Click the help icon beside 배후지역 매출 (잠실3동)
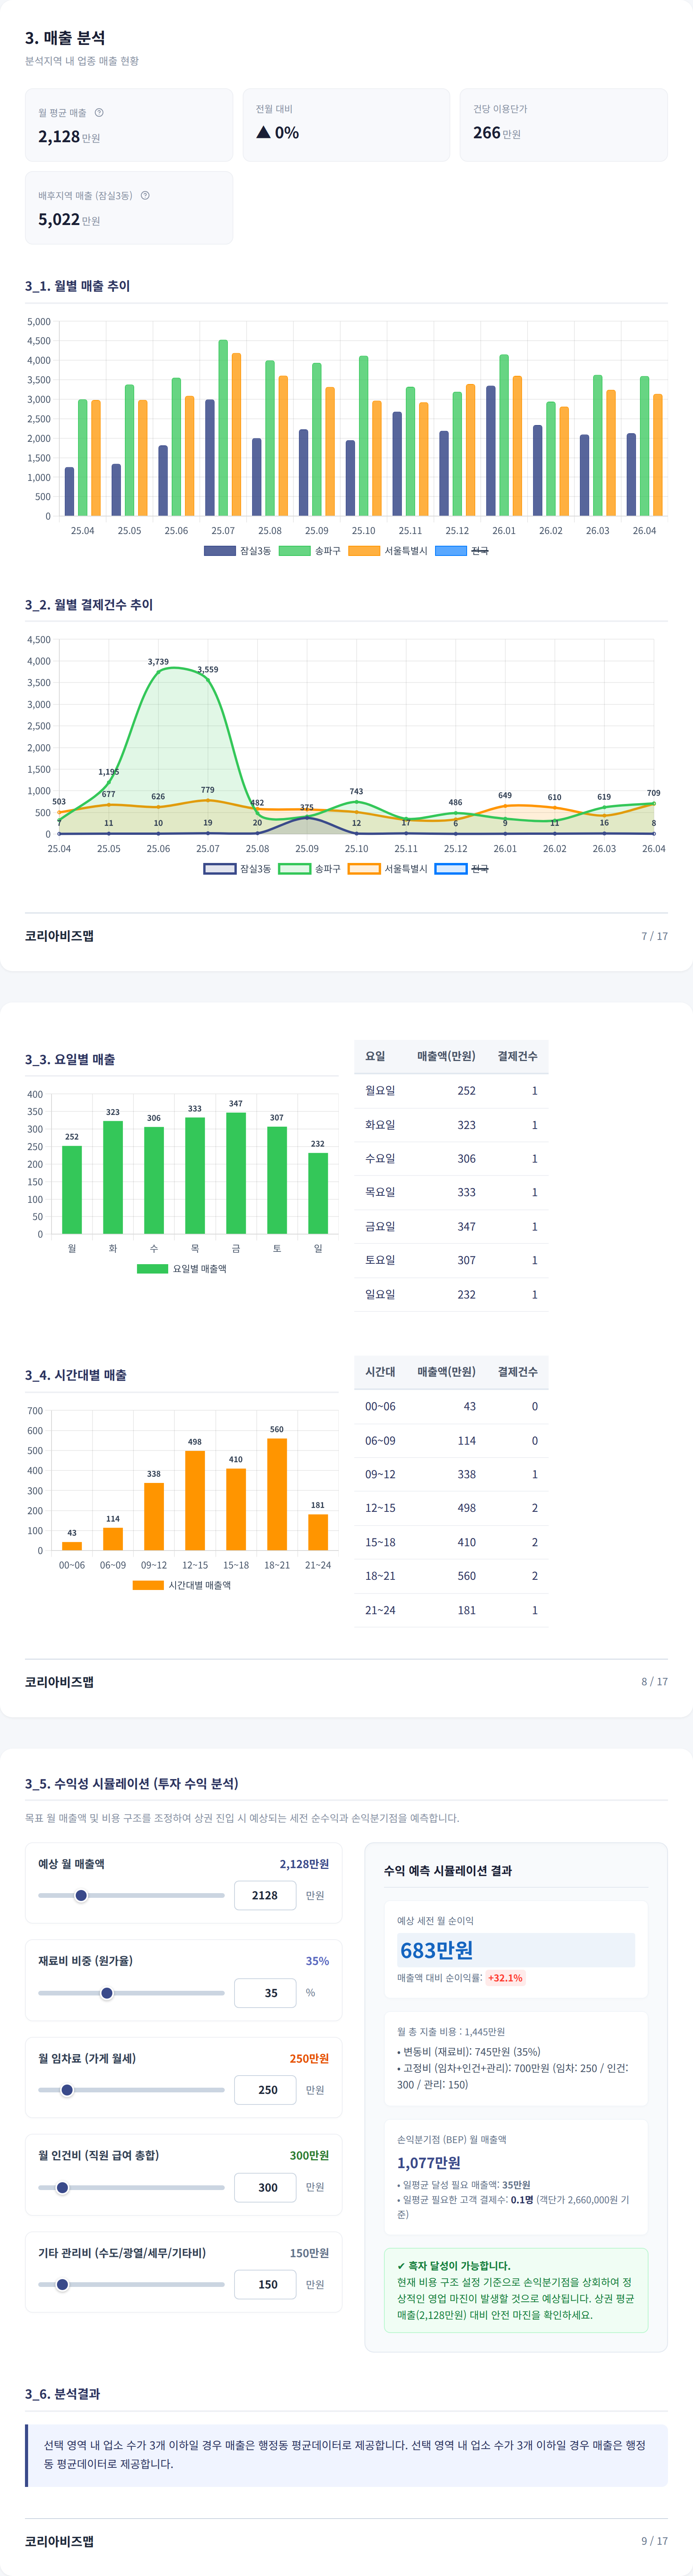693x2576 pixels. pos(145,196)
